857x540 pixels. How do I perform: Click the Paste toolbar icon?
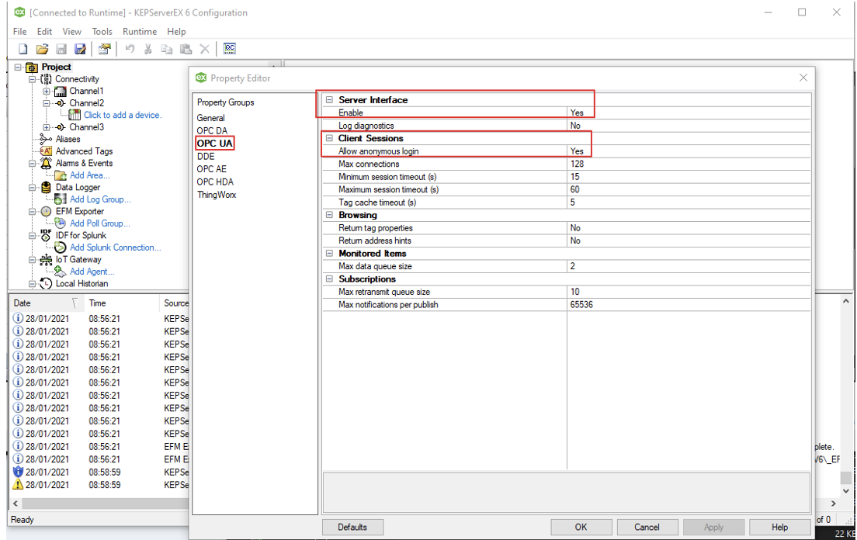pos(186,49)
